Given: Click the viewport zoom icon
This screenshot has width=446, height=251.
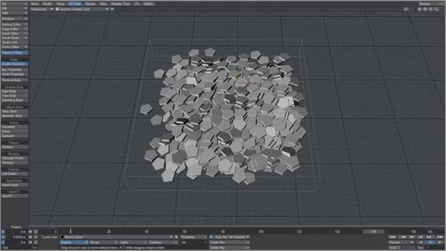Looking at the screenshot, I should click(436, 9).
